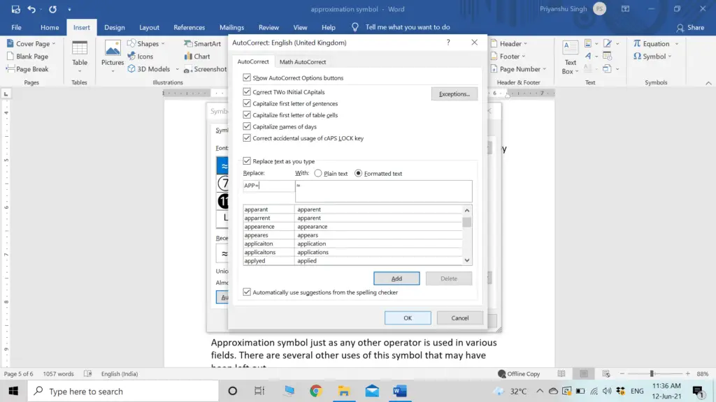
Task: Toggle Correct accidental usage of cAPS LOCK
Action: click(x=247, y=137)
